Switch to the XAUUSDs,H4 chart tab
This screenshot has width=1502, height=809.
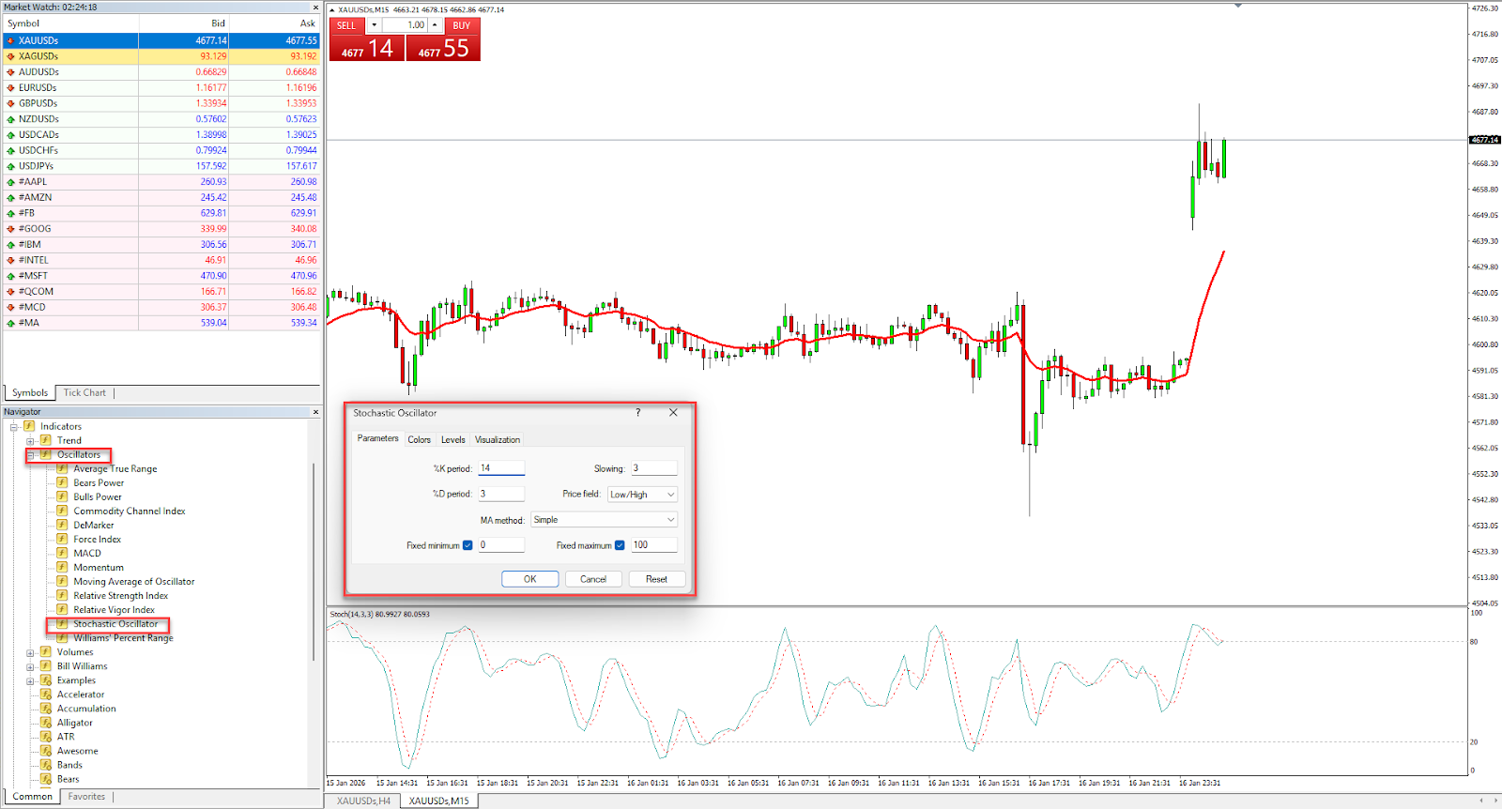[363, 801]
